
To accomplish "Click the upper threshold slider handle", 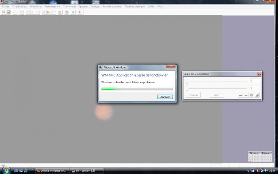I will (x=188, y=81).
